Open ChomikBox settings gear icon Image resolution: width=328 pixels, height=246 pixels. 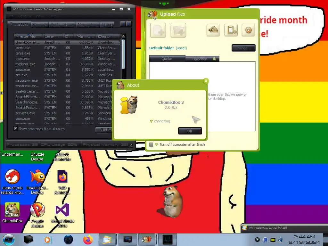click(x=248, y=30)
